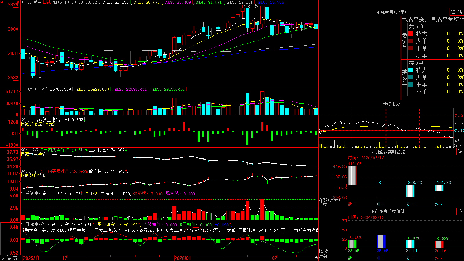Click the SVSH (7) indicator label

(29, 171)
